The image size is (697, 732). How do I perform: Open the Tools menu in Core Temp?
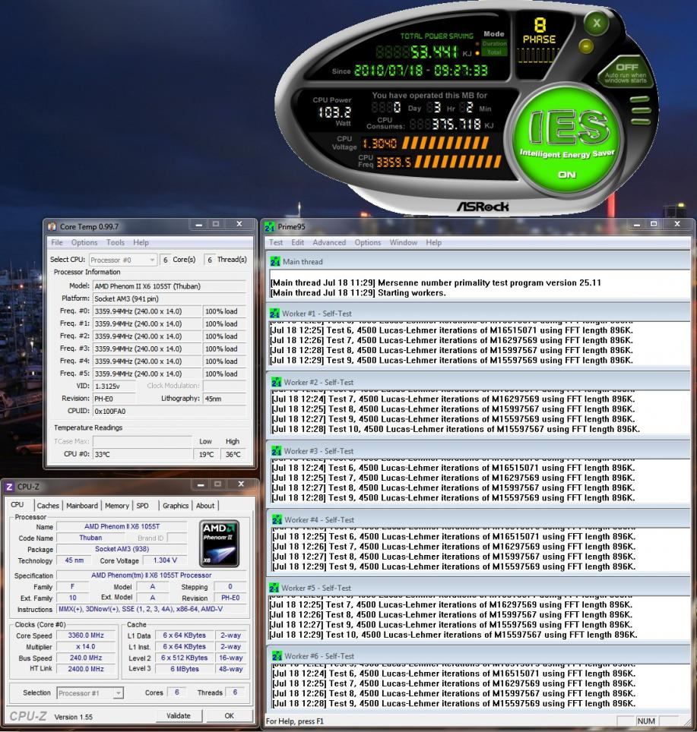coord(115,242)
